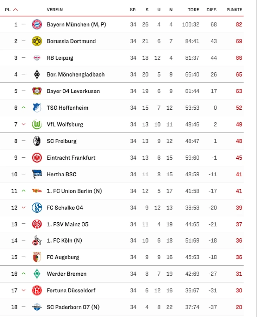Click the Borussia Dortmund BVB logo
257x317 pixels.
37,41
